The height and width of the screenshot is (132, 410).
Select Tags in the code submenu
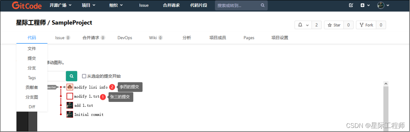coord(32,78)
